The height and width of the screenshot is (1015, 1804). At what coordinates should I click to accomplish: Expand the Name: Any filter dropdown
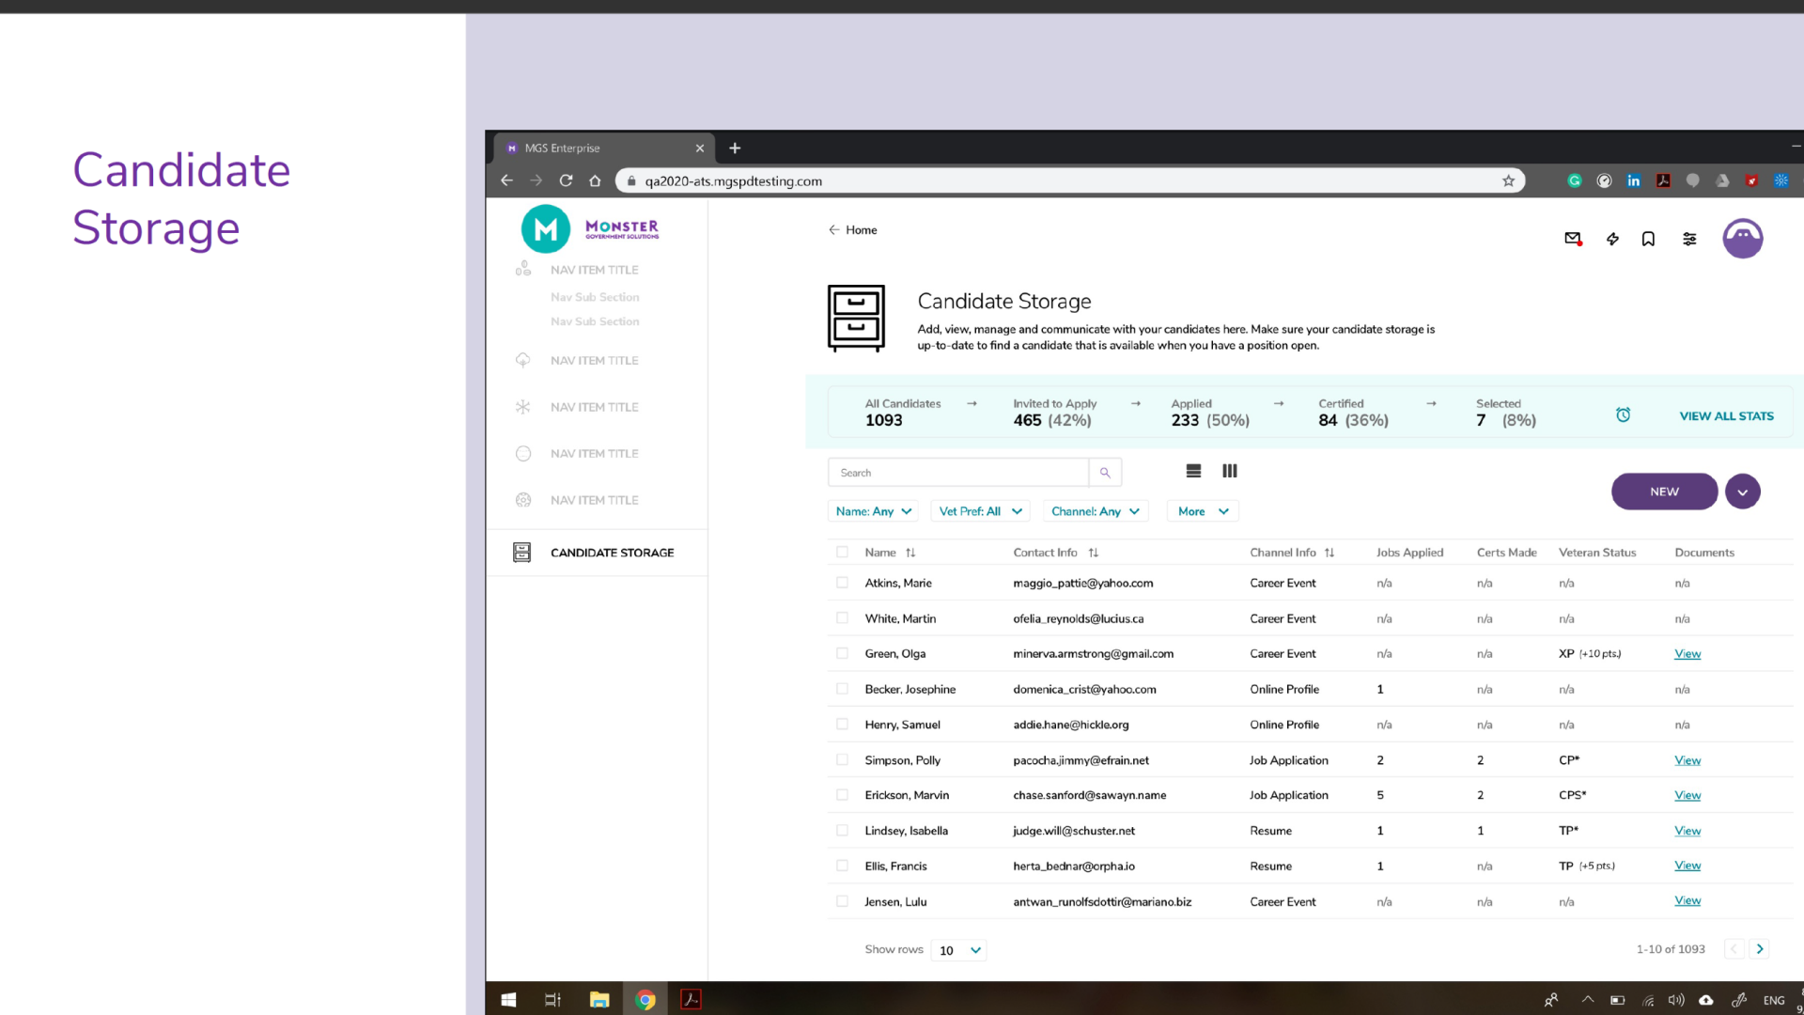(x=873, y=511)
